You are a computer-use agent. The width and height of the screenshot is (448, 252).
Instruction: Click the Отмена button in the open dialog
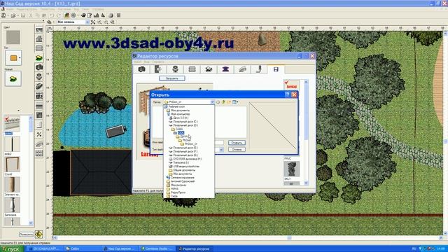237,149
